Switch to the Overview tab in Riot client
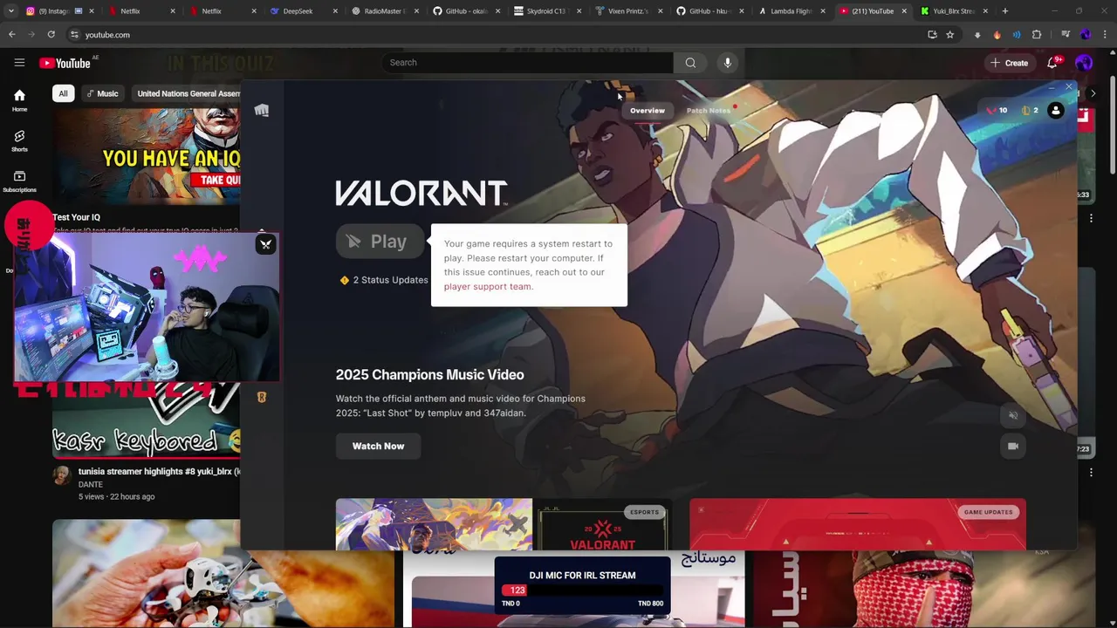The height and width of the screenshot is (628, 1117). 648,111
